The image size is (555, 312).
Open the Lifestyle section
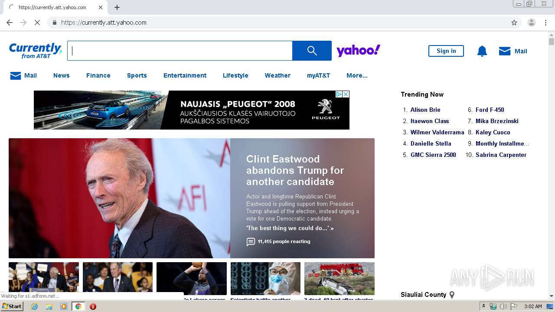(x=235, y=75)
